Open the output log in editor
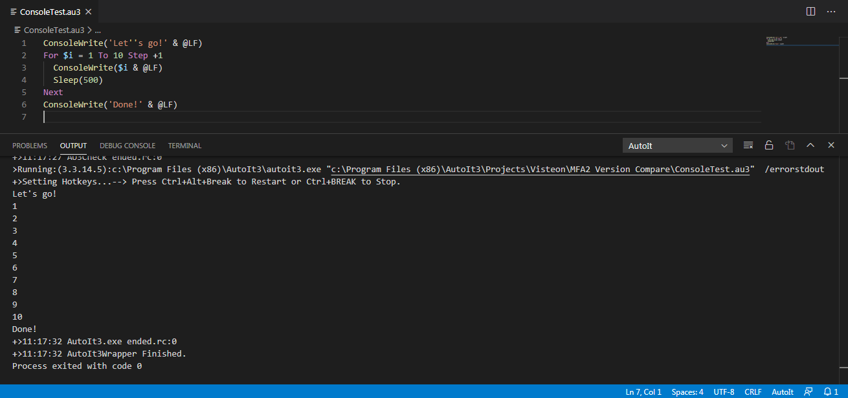848x398 pixels. point(790,146)
